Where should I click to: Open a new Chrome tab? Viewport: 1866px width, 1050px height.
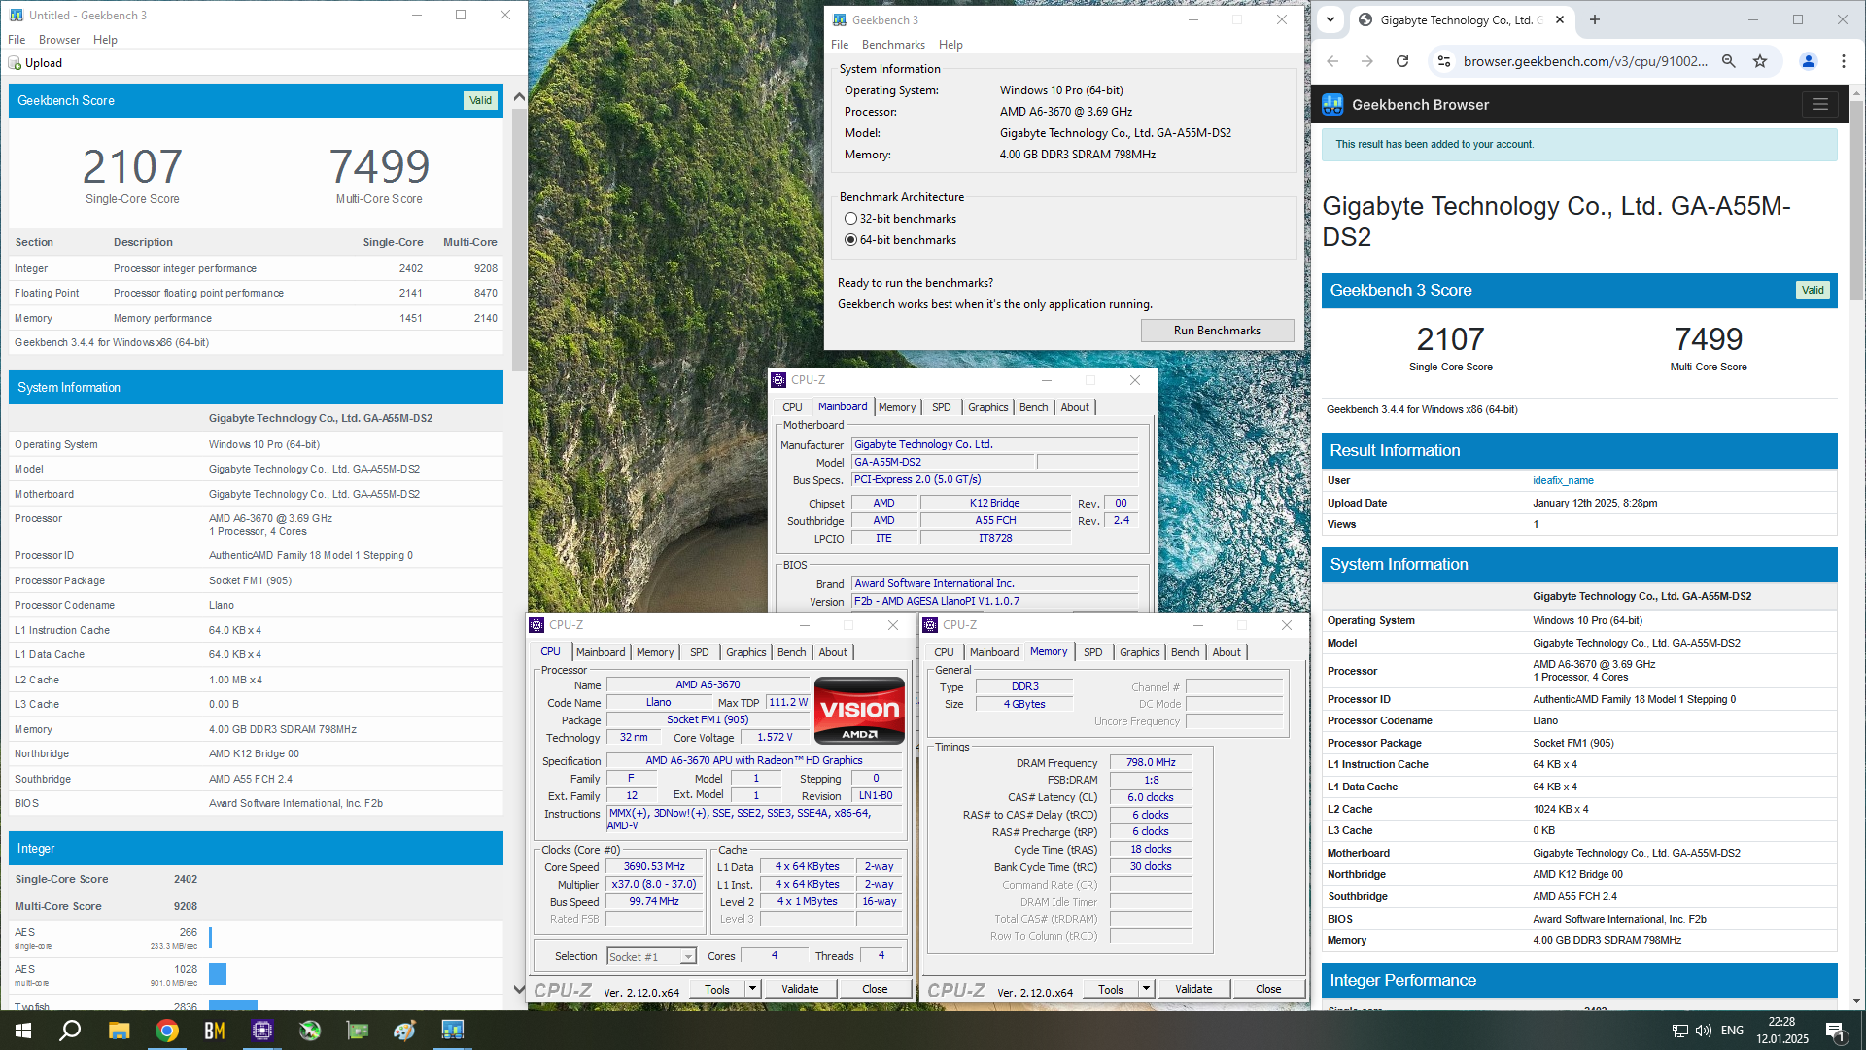click(x=1595, y=19)
